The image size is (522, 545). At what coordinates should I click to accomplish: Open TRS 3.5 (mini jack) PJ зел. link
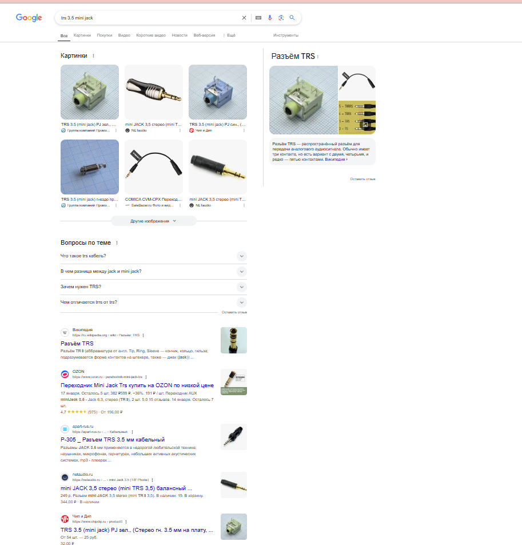pyautogui.click(x=137, y=530)
